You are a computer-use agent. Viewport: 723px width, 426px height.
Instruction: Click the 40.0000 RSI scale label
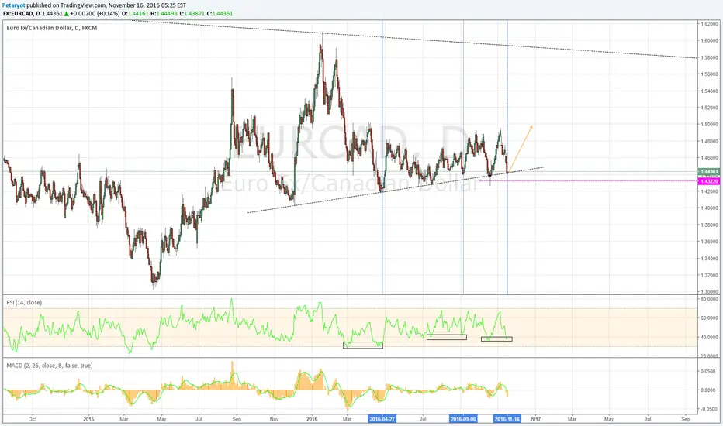pos(710,337)
